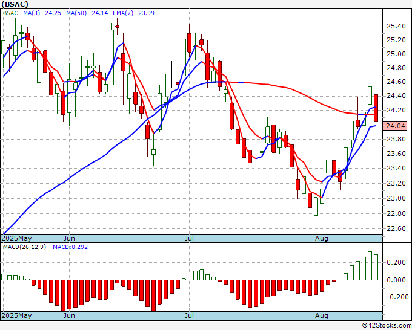The image size is (412, 330).
Task: Click 2025May on the price chart date axis
Action: pos(16,238)
